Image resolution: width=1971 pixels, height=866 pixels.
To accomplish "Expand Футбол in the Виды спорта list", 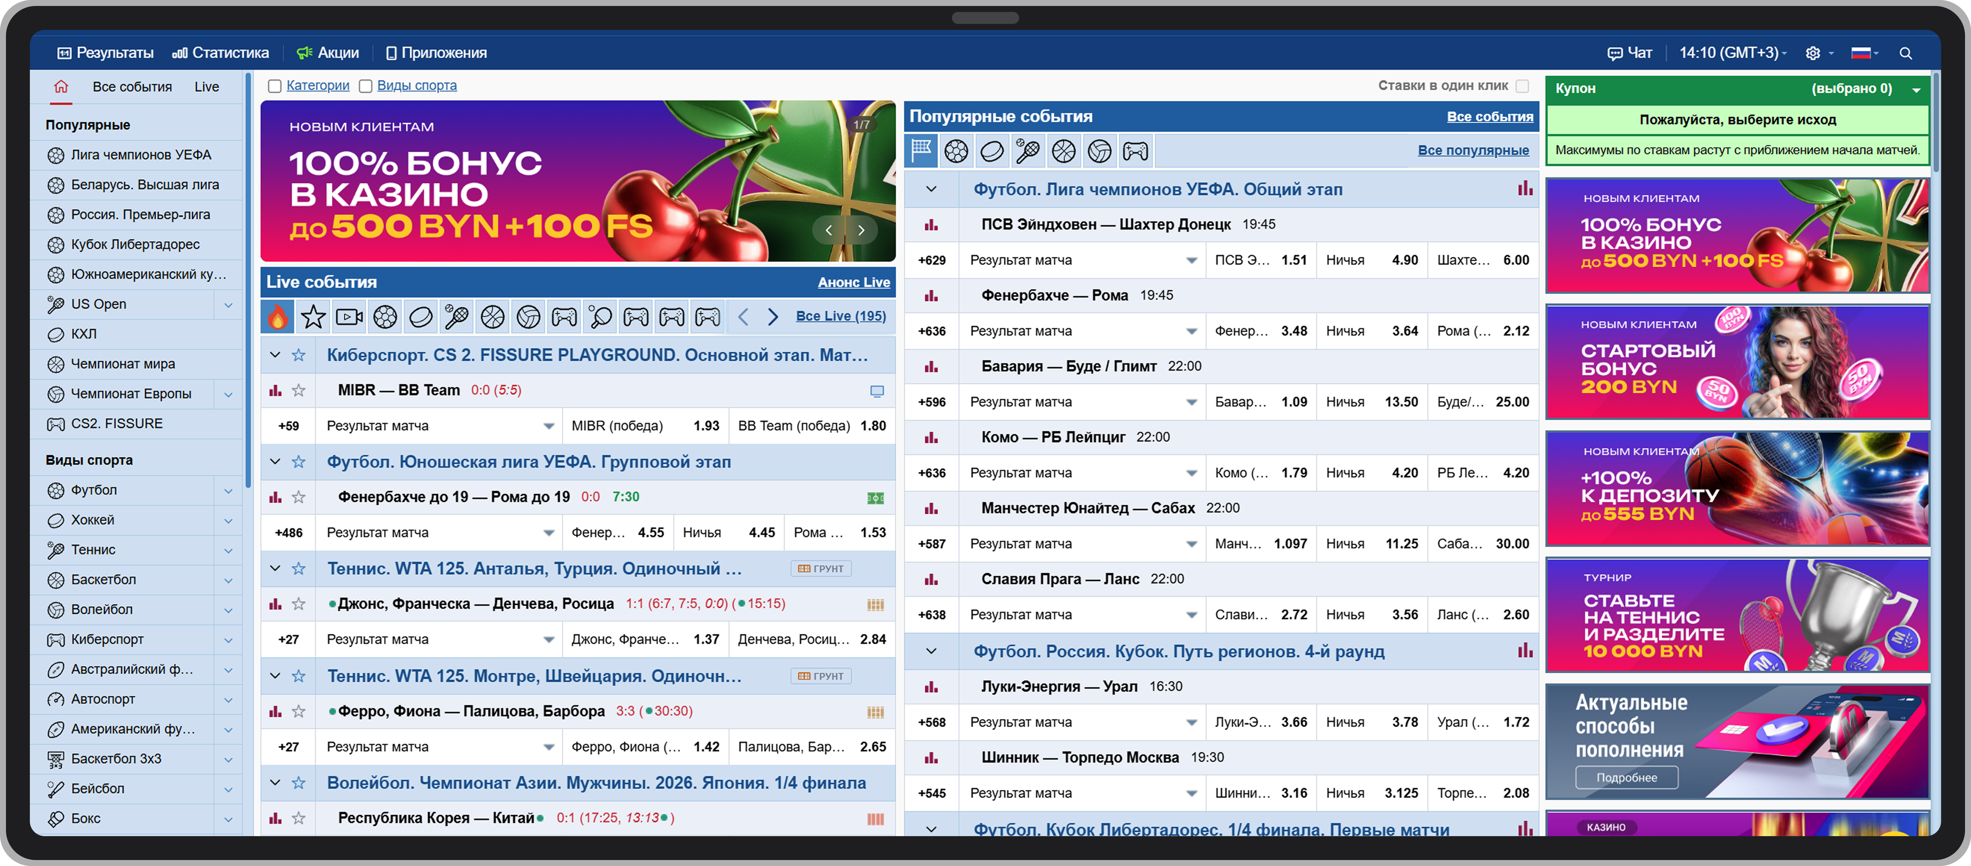I will pyautogui.click(x=228, y=490).
